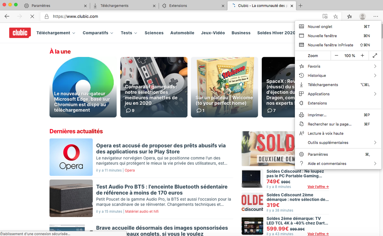Screen dimensions: 383x236
Task: Choose Imprimer... in the menu
Action: 338,115
